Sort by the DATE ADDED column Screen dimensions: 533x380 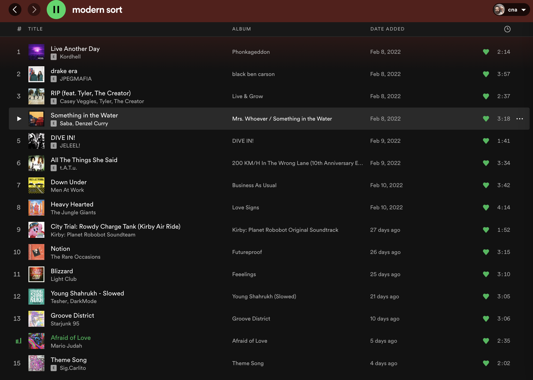[387, 29]
